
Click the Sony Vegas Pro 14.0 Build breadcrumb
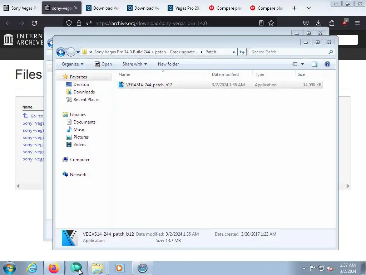146,52
